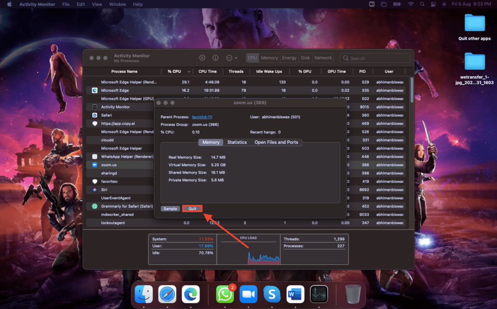This screenshot has width=497, height=309.
Task: Select the Microsoft Edge process row
Action: pos(115,91)
